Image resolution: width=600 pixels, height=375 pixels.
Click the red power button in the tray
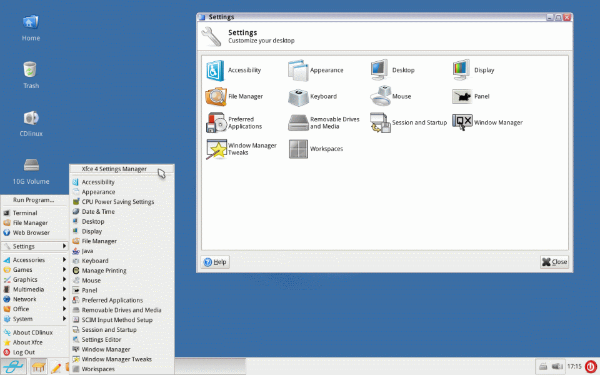[591, 367]
